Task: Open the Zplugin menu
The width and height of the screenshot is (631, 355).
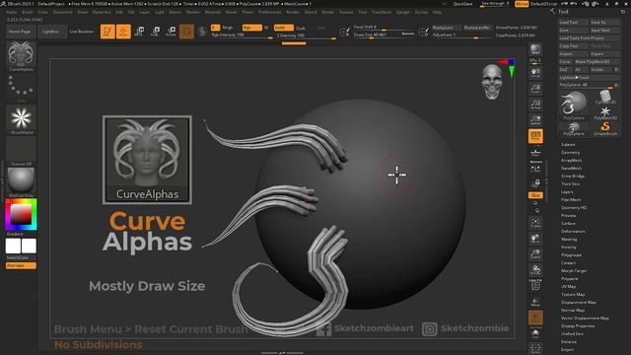Action: (403, 12)
